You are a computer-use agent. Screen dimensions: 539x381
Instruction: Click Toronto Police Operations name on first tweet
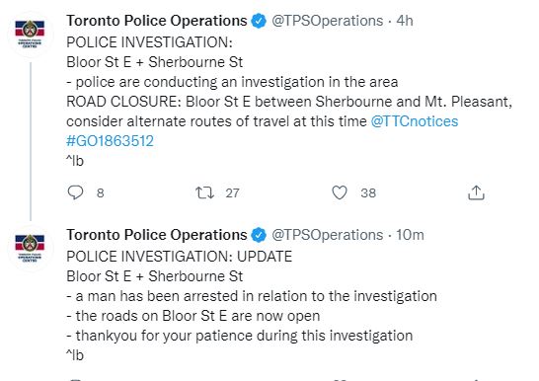click(157, 21)
